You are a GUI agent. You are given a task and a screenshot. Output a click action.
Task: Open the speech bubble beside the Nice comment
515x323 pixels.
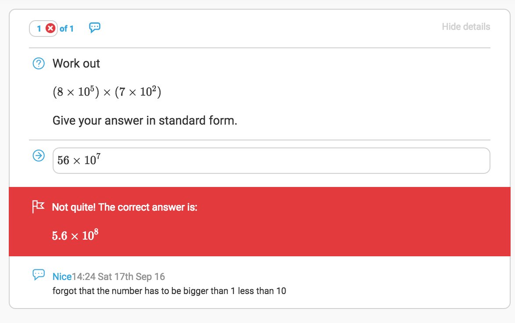click(x=39, y=274)
